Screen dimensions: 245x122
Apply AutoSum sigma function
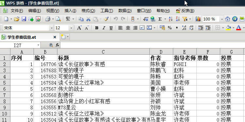(x=160, y=19)
